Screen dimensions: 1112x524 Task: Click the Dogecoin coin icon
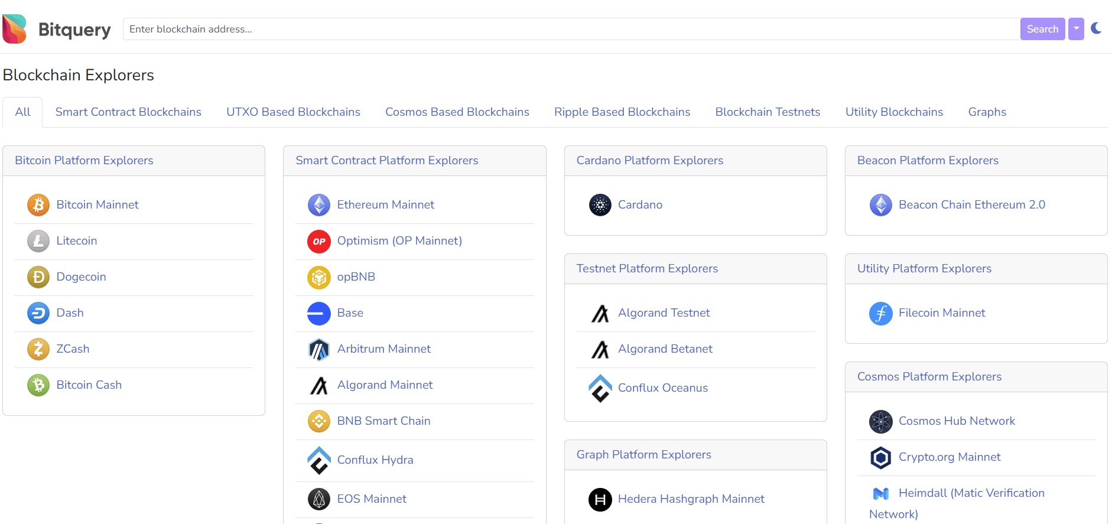click(x=38, y=277)
